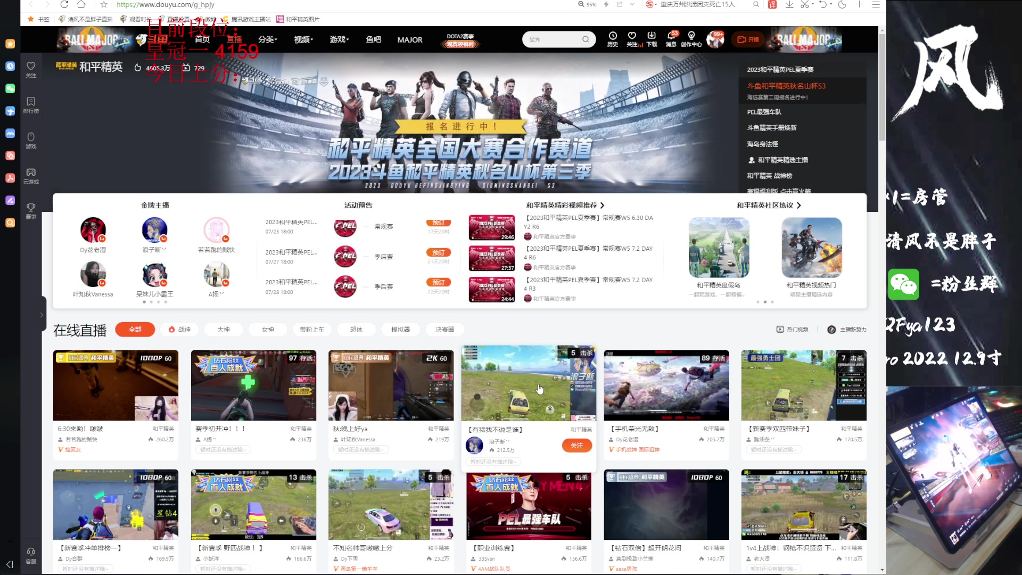Expand the 分类 dropdown in the nav

point(268,39)
